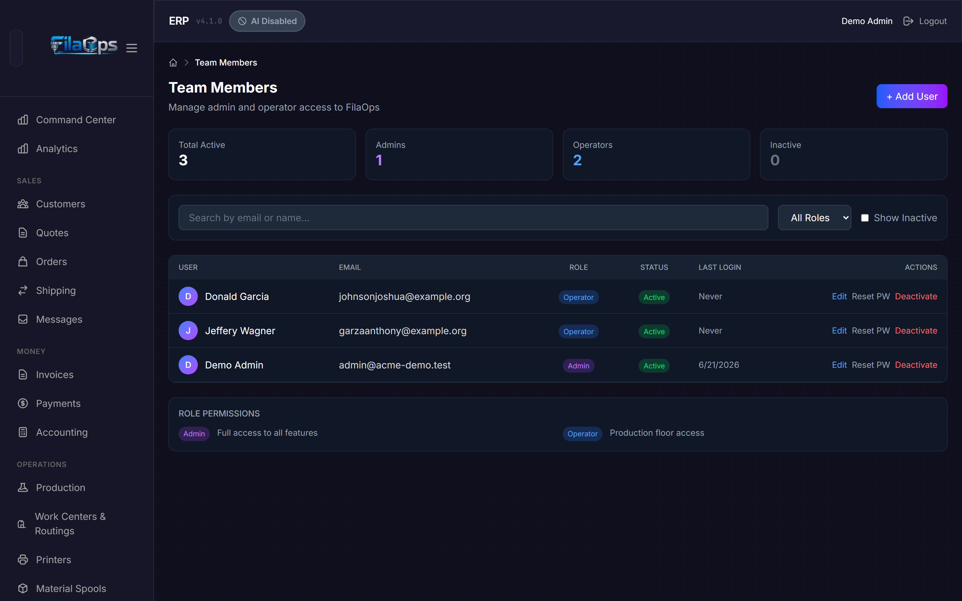Reset PW for Demo Admin row
This screenshot has height=601, width=962.
click(871, 365)
